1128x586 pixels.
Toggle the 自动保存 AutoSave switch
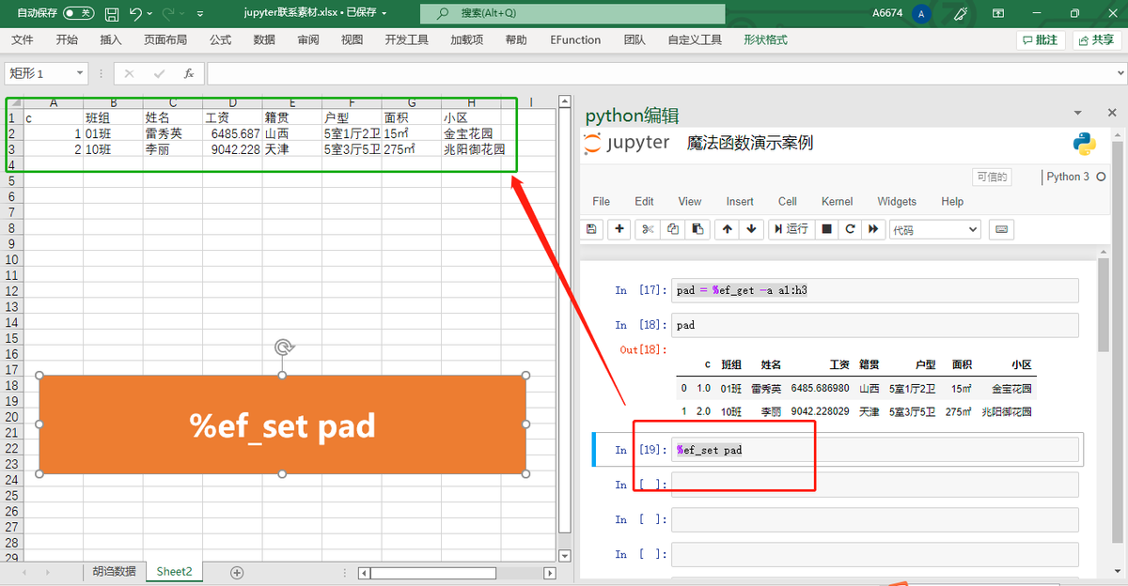coord(79,13)
